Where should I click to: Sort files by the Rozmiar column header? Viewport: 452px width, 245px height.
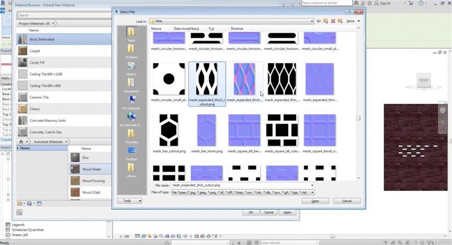tap(237, 29)
